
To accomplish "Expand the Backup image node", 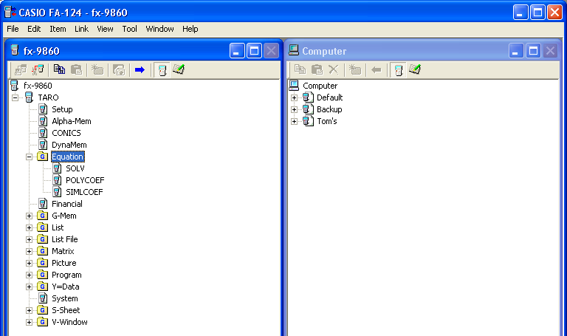I will (294, 109).
